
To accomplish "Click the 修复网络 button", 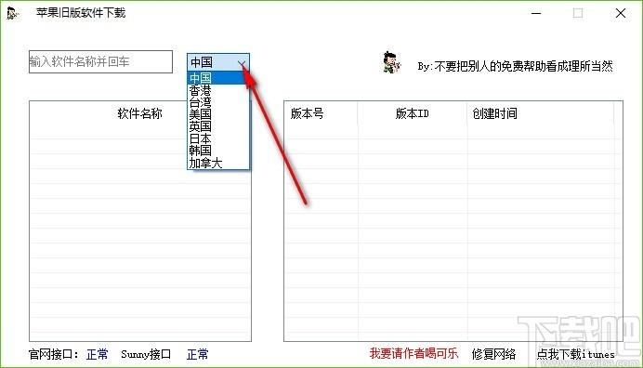I will 493,354.
